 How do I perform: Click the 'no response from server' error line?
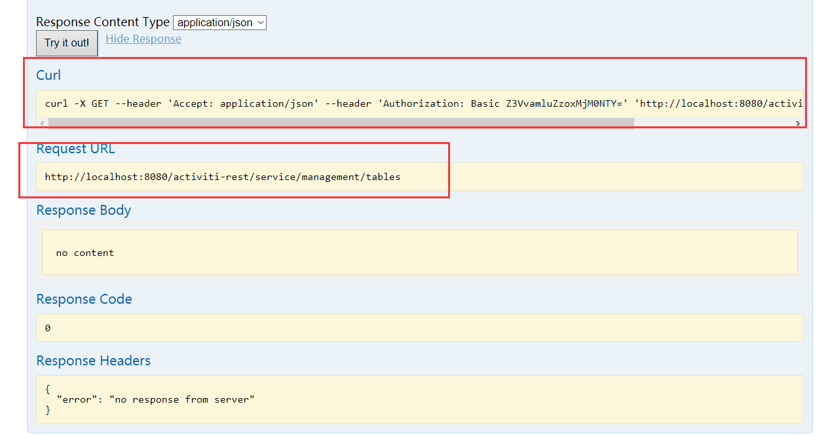[x=155, y=399]
